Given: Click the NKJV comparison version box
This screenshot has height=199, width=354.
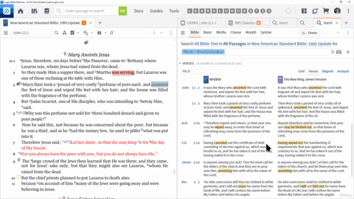Looking at the screenshot, I should [x=201, y=71].
